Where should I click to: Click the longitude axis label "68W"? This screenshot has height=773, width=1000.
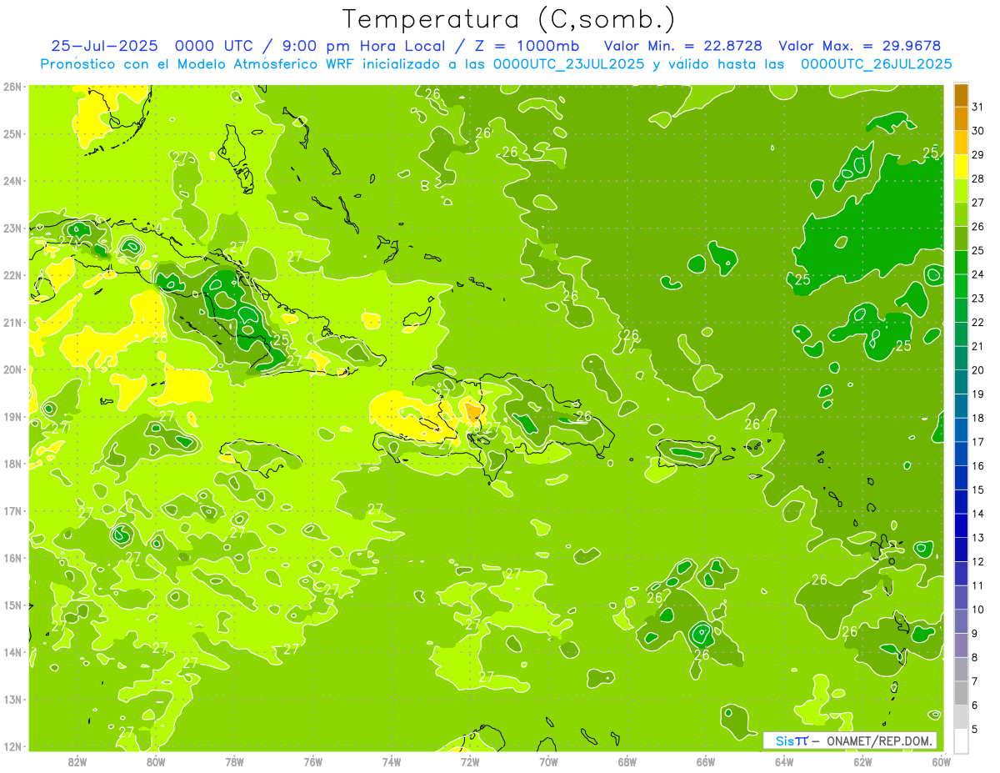(x=627, y=761)
